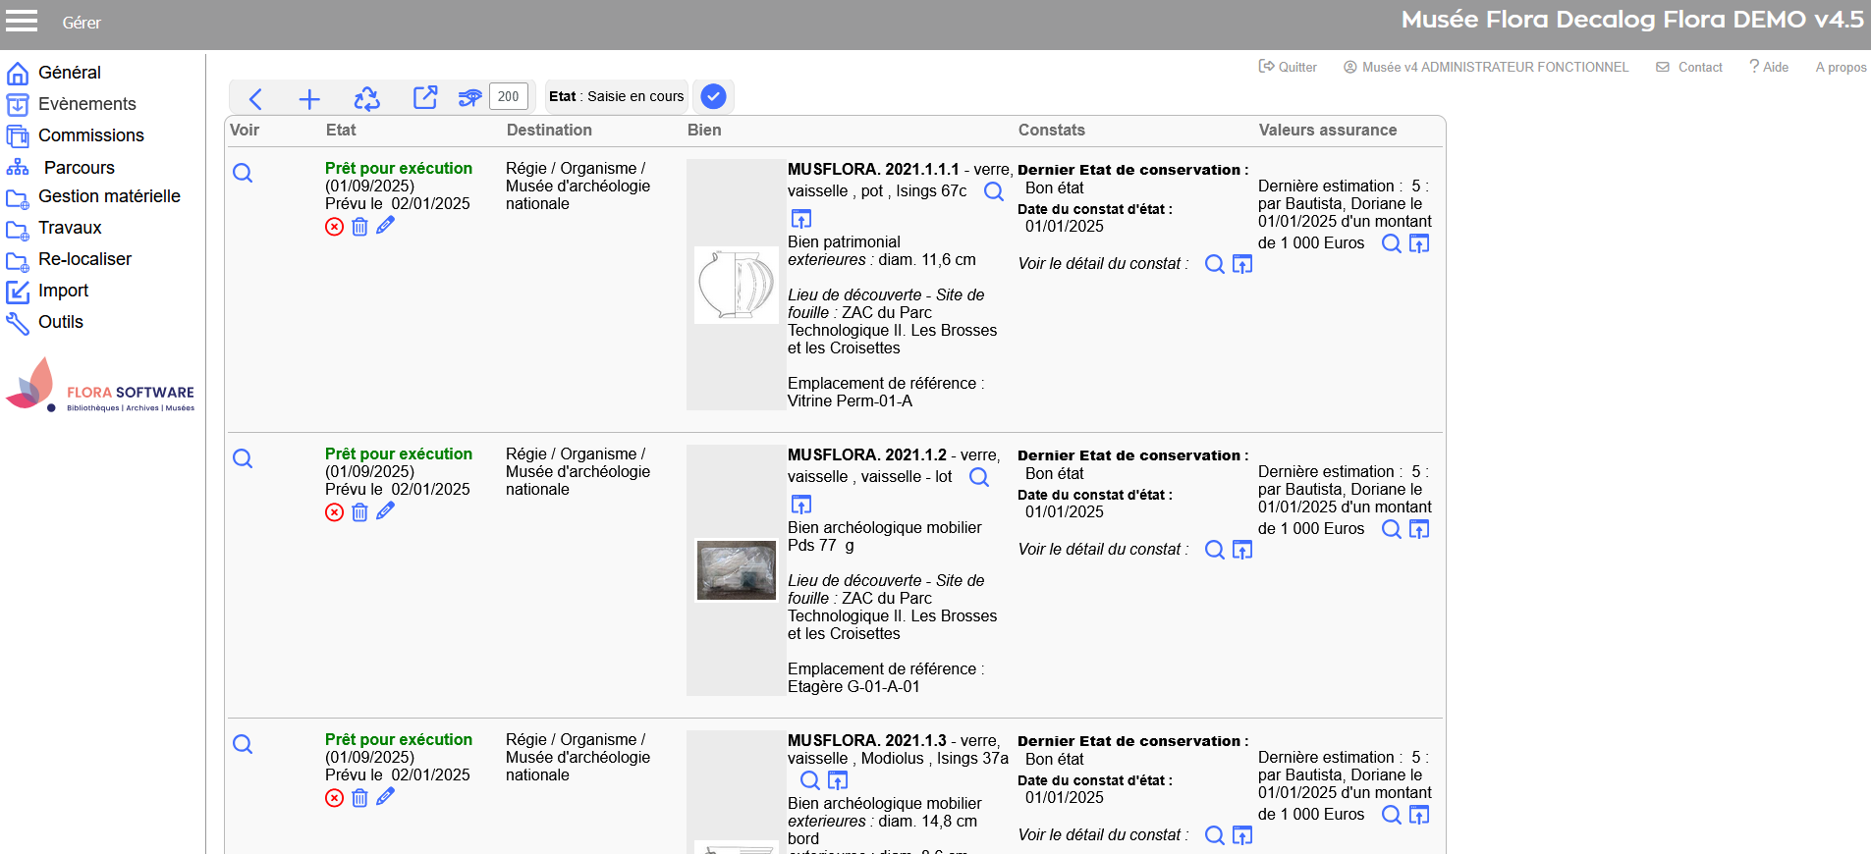This screenshot has width=1871, height=854.
Task: Click the Eye of Horus view icon
Action: click(469, 98)
